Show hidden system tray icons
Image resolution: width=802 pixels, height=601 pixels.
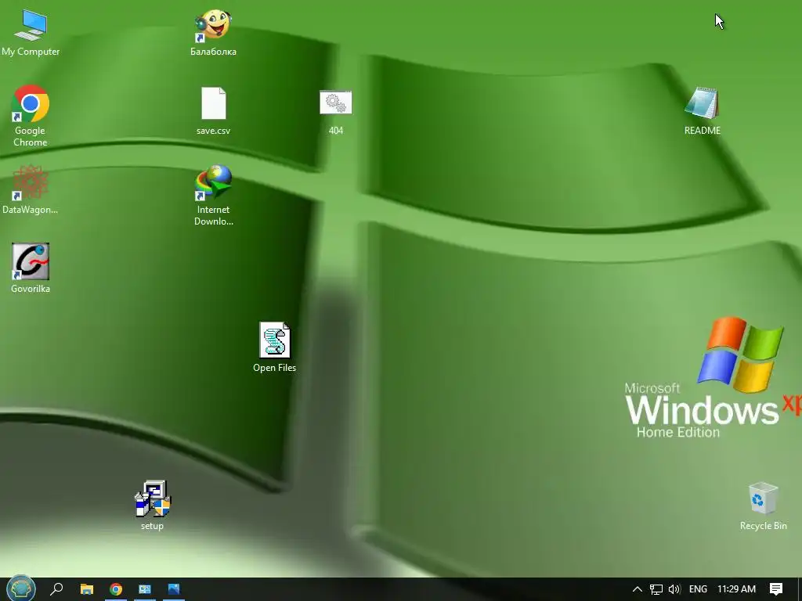coord(638,589)
